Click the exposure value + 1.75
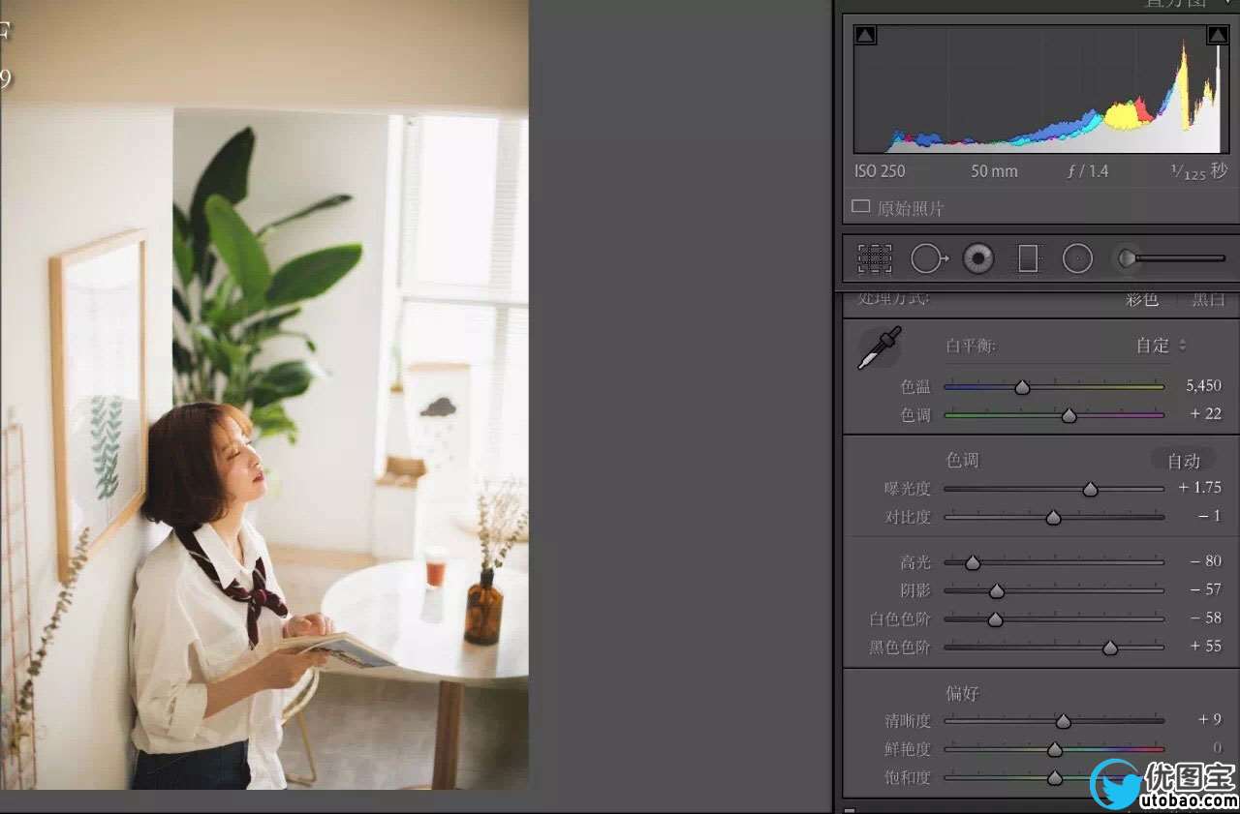The width and height of the screenshot is (1240, 814). [x=1200, y=487]
